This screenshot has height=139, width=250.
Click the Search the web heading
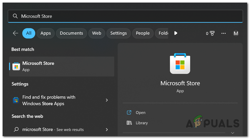pos(27,116)
